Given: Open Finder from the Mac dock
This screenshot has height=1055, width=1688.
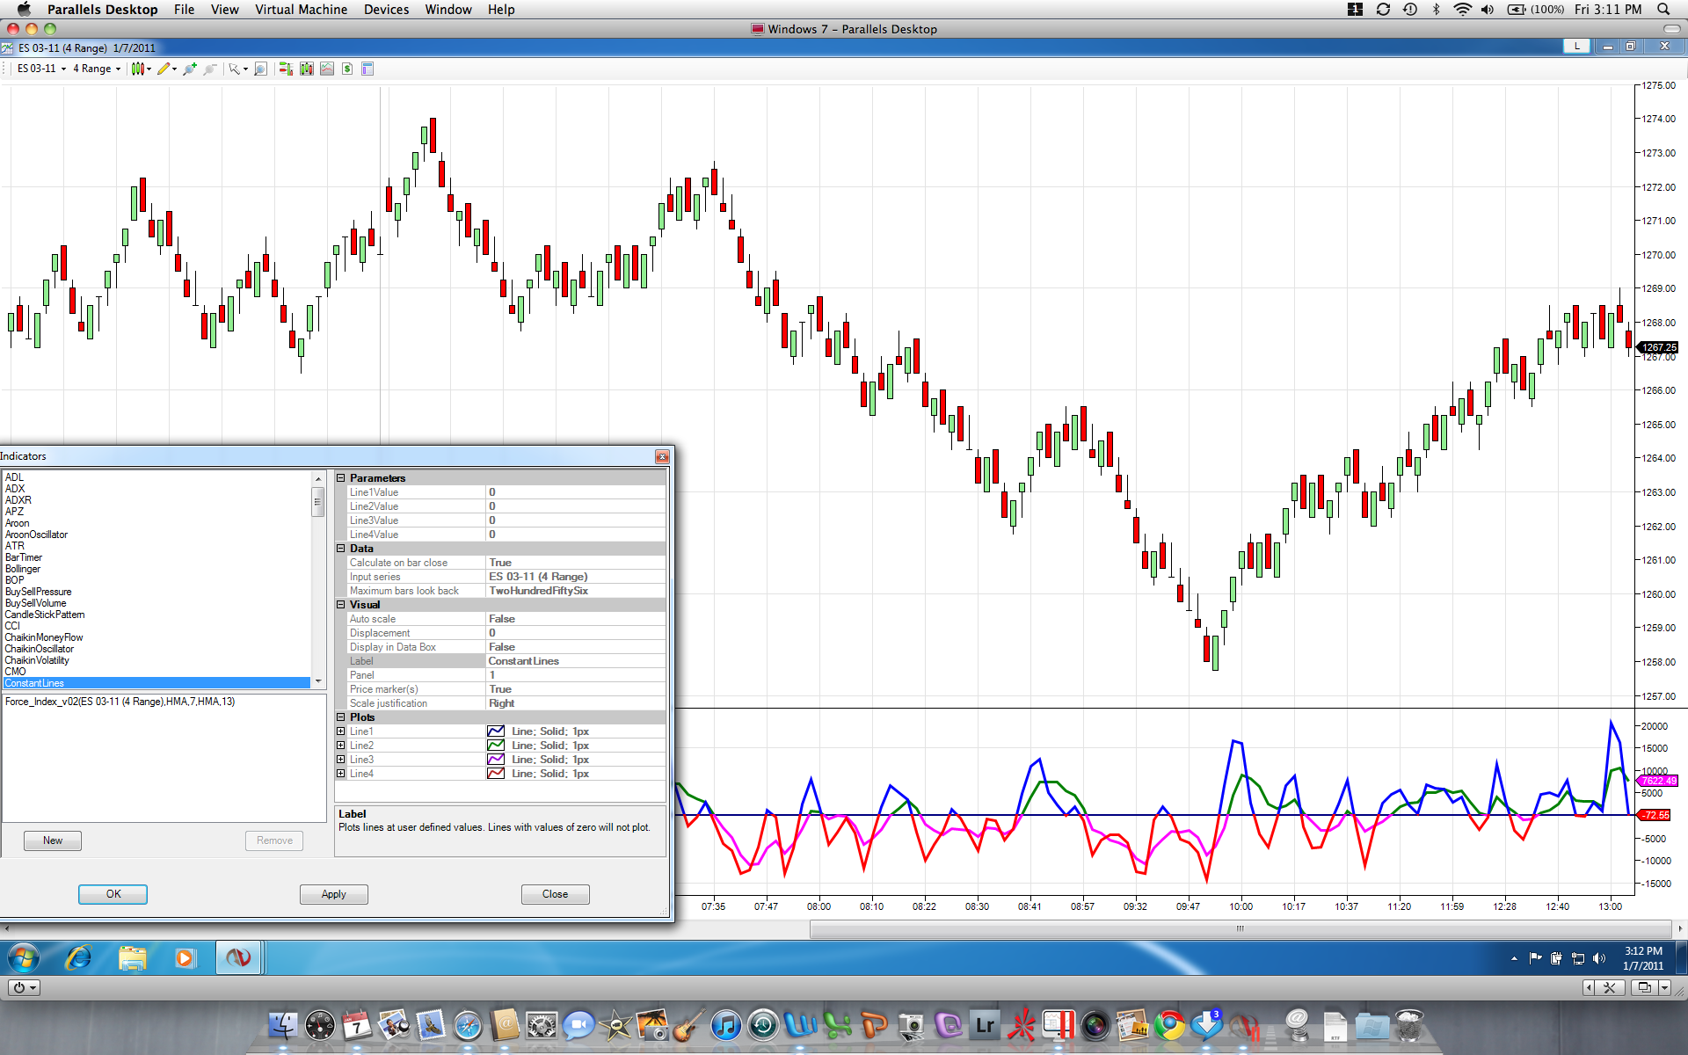Looking at the screenshot, I should (x=282, y=1025).
